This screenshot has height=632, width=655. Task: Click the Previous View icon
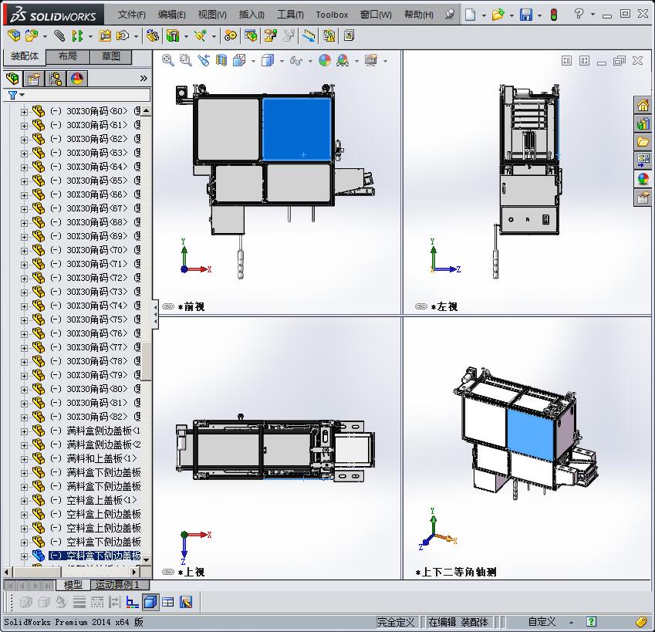tap(204, 60)
